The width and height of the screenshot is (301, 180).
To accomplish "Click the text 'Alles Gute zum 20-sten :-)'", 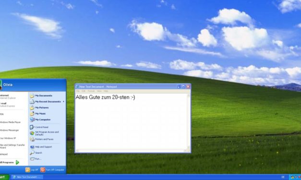I will click(106, 97).
